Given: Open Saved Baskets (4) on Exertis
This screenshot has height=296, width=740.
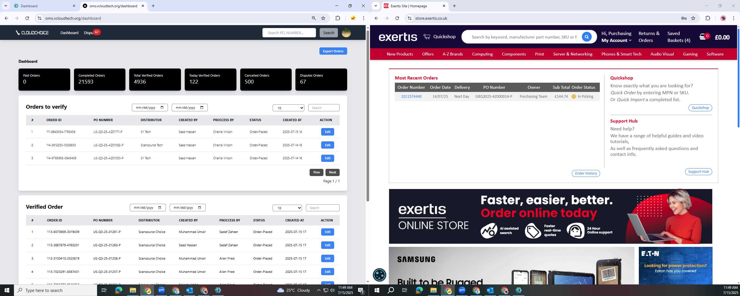Looking at the screenshot, I should click(678, 37).
